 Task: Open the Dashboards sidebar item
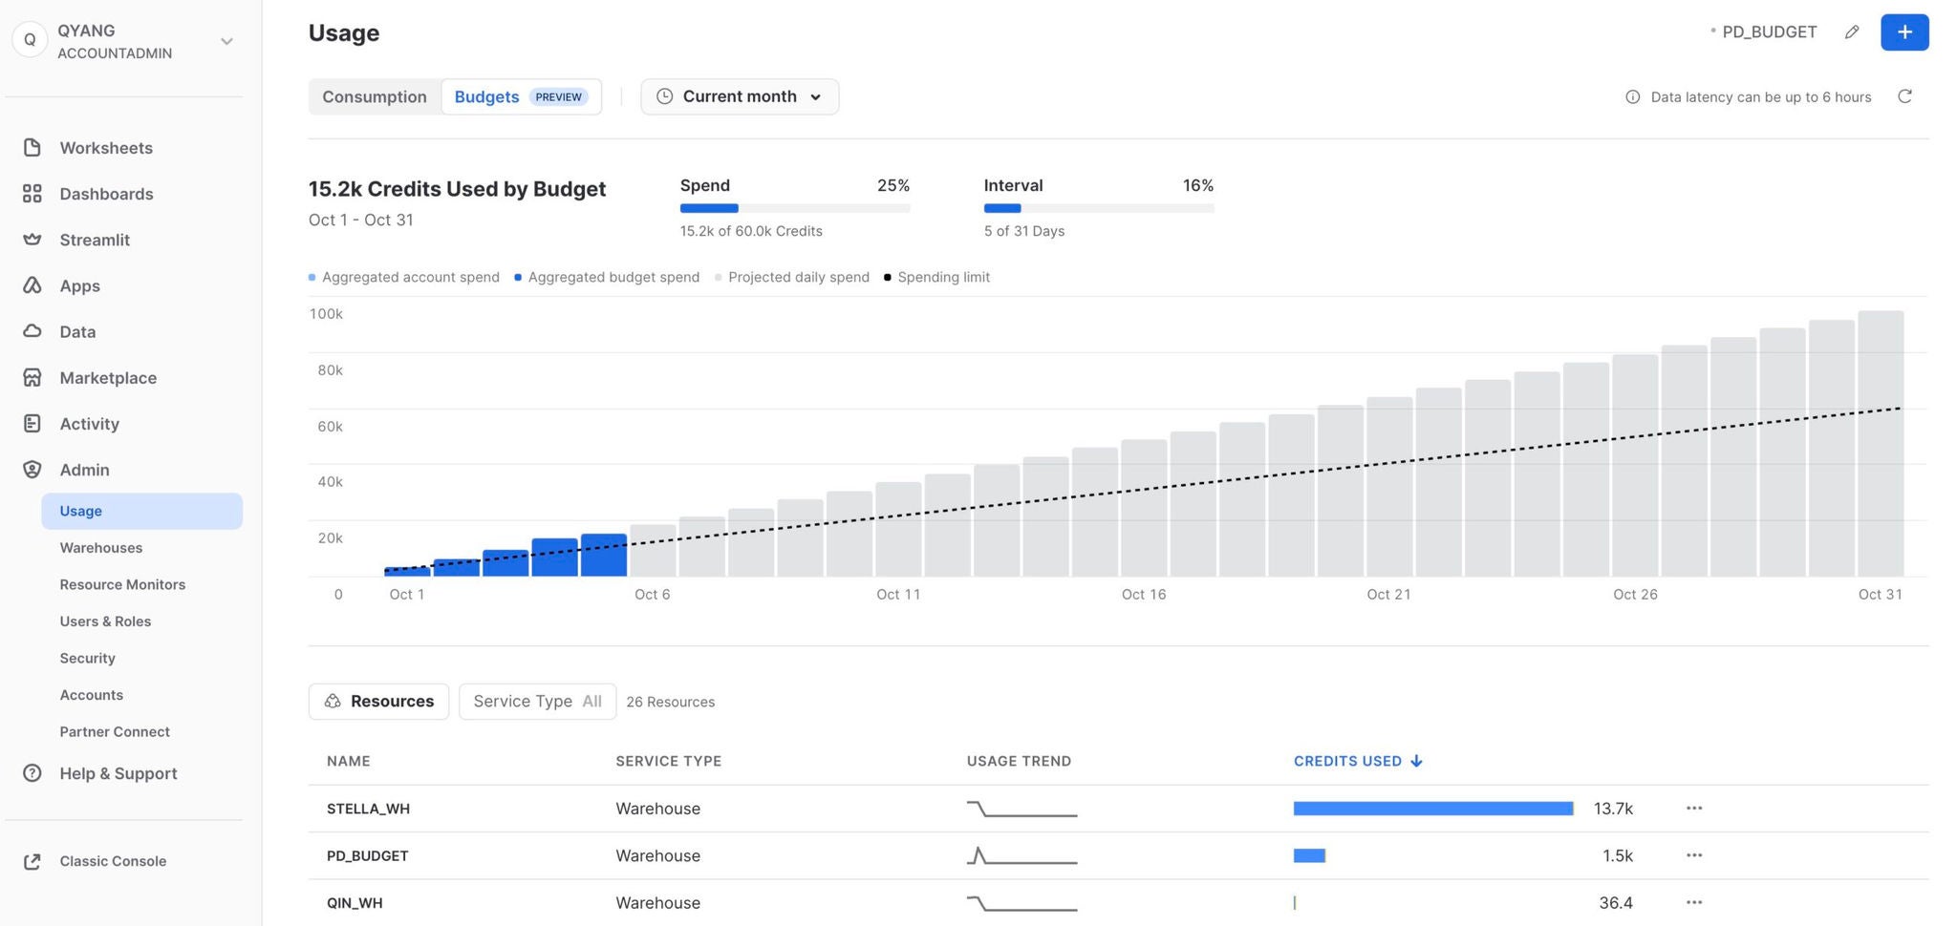click(x=105, y=194)
